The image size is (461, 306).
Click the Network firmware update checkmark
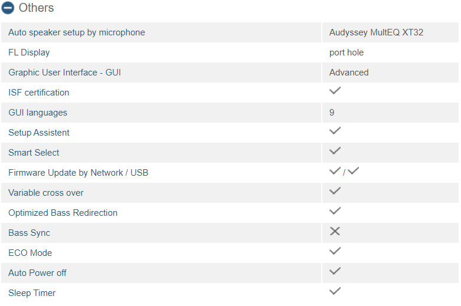(x=335, y=171)
